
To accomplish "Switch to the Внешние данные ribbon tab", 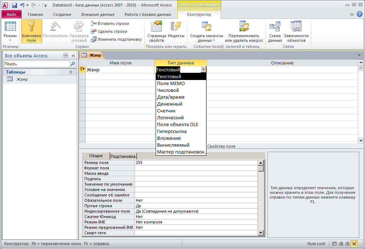I will pos(98,14).
